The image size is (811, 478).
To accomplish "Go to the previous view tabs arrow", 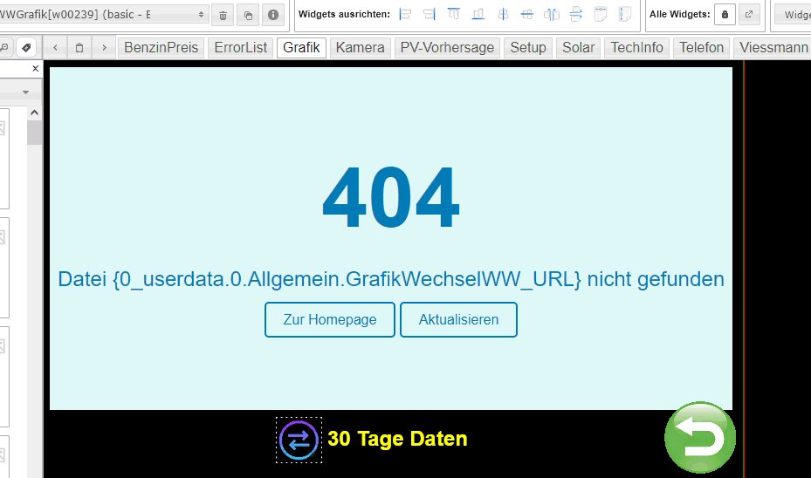I will pos(55,48).
